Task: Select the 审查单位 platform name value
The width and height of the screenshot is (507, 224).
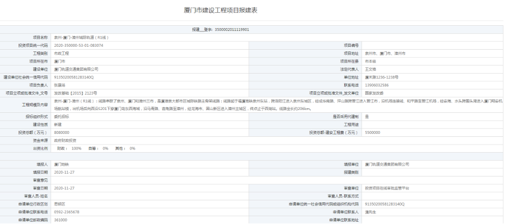Action: [x=387, y=188]
